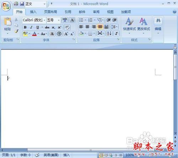Click 英语(美国) language indicator
The image size is (178, 158).
pyautogui.click(x=51, y=155)
